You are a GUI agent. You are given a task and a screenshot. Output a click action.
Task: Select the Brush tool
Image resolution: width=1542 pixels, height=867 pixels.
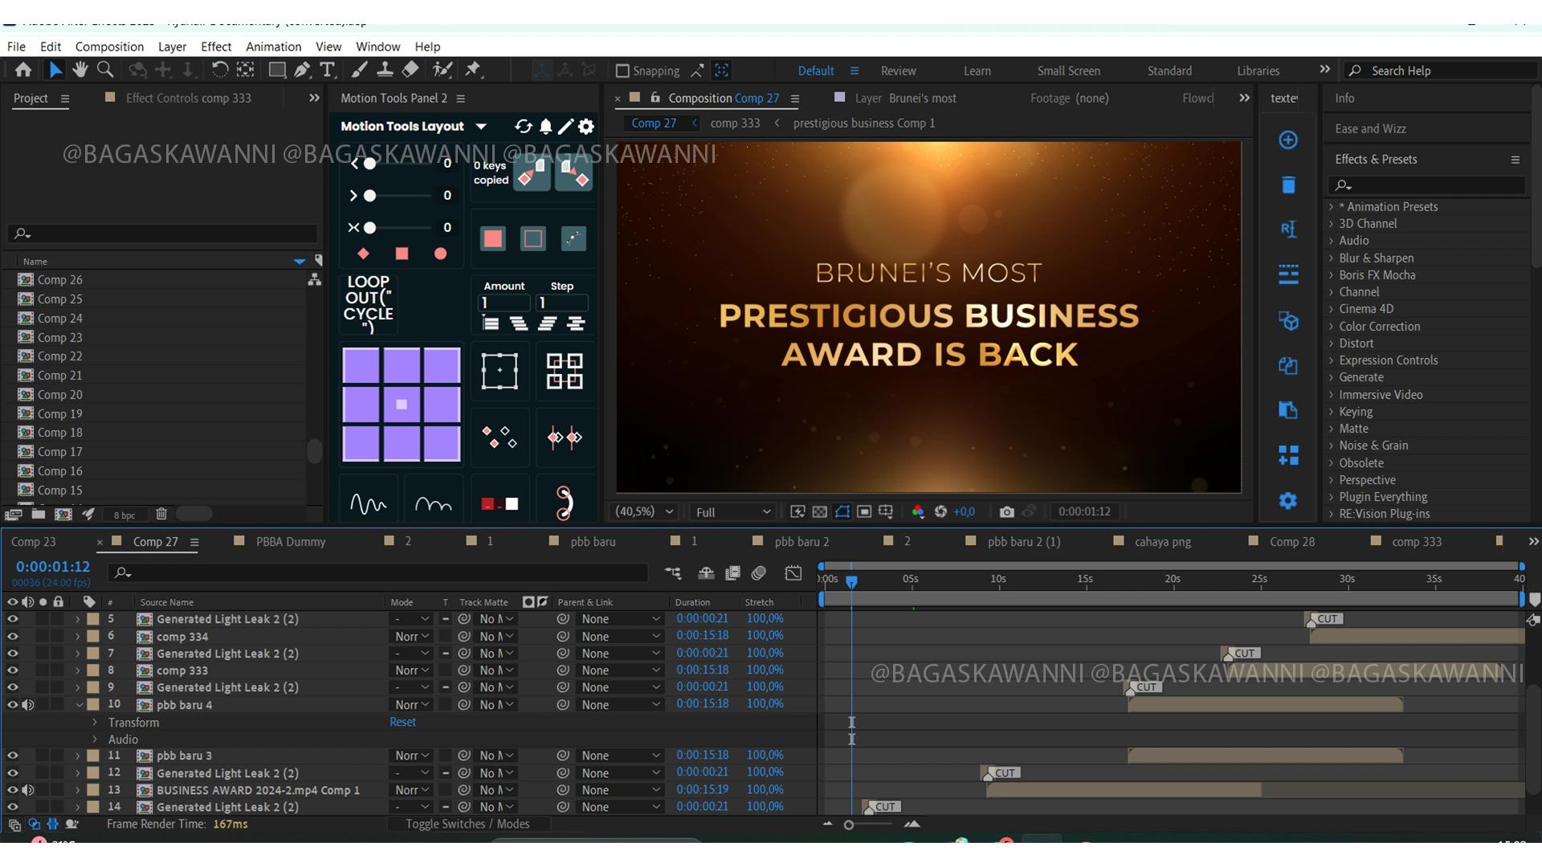point(360,70)
